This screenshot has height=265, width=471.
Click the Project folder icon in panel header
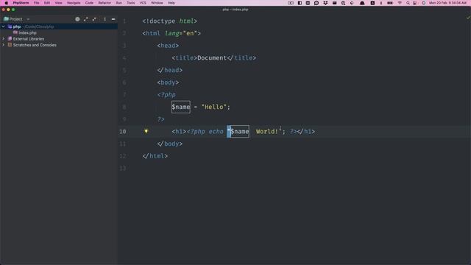coord(6,19)
